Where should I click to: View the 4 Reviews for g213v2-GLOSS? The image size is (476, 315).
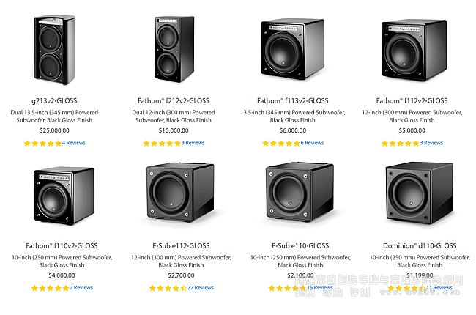pos(74,143)
